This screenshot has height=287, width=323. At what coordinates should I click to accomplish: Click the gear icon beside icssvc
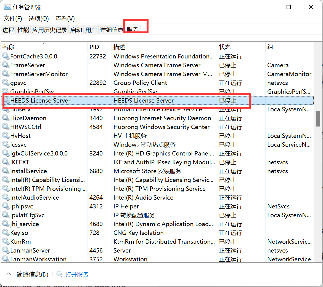point(6,145)
